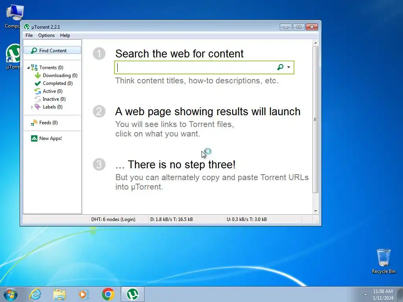Screen dimensions: 403x302
Task: Click the µTorrent taskbar button
Action: (x=133, y=294)
